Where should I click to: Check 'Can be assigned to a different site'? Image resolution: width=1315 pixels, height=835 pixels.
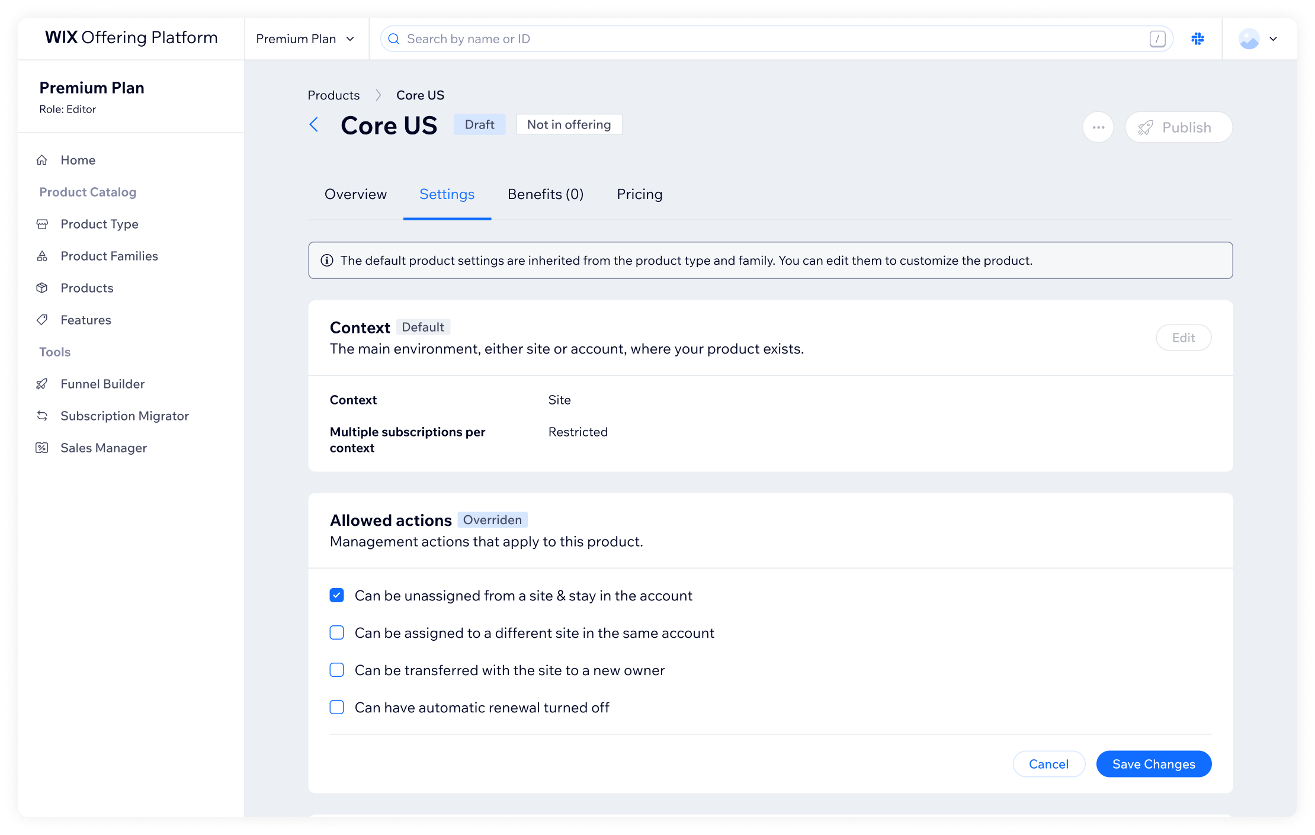[x=337, y=632]
